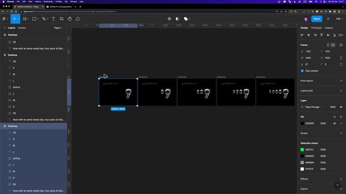Set frame to landscape orientation
Viewport: 346px width, 194px height.
[x=333, y=45]
